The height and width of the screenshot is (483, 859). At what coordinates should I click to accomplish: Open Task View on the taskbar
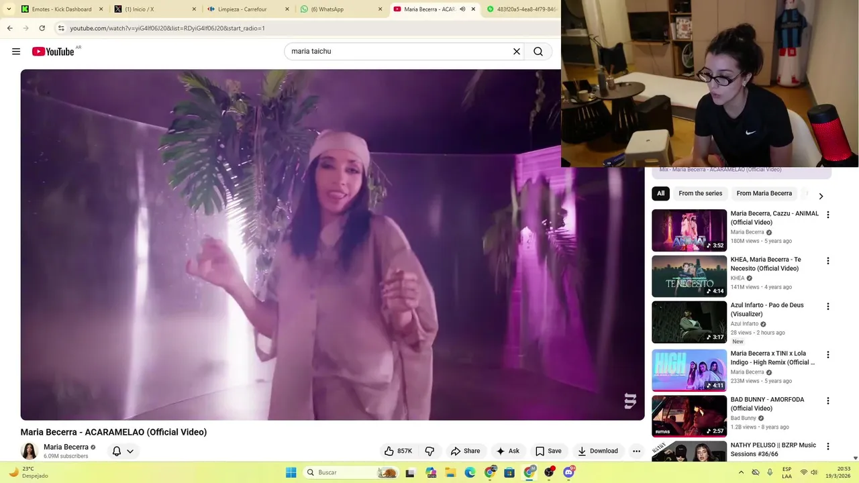pyautogui.click(x=410, y=472)
